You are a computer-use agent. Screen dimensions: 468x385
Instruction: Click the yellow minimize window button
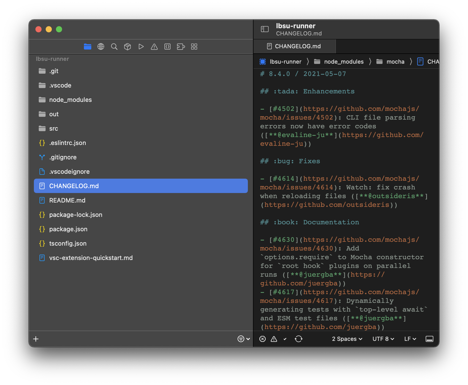(x=49, y=29)
